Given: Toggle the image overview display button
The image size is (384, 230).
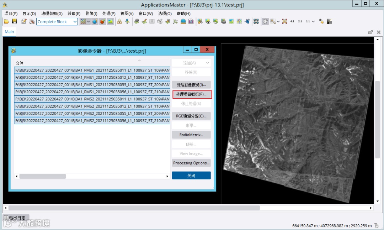Looking at the screenshot, I should (111, 21).
